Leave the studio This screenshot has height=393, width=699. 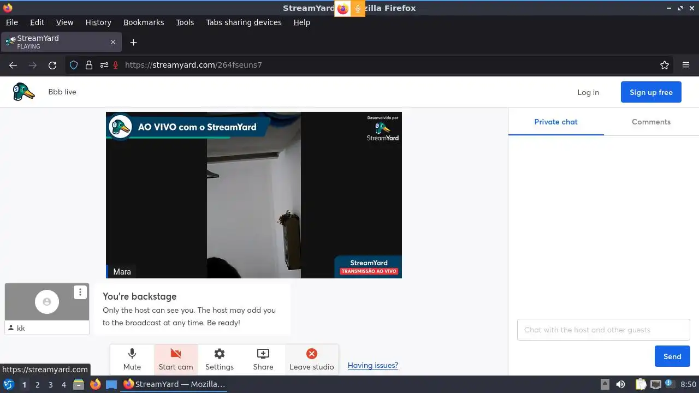click(x=311, y=359)
